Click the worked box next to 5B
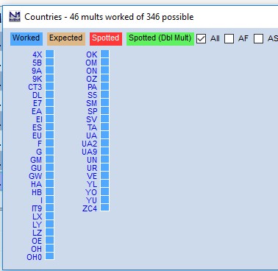 click(49, 62)
